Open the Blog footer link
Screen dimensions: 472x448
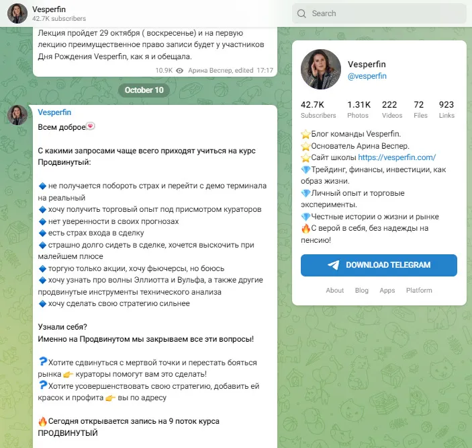point(361,290)
